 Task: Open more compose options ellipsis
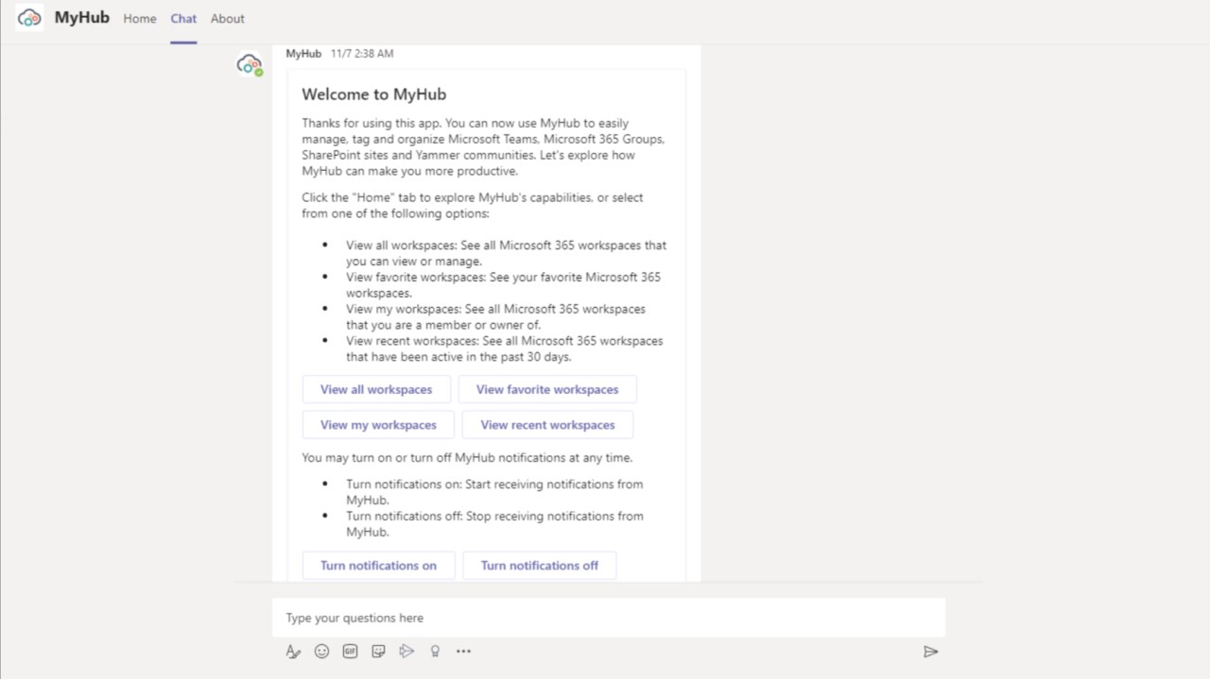coord(463,652)
